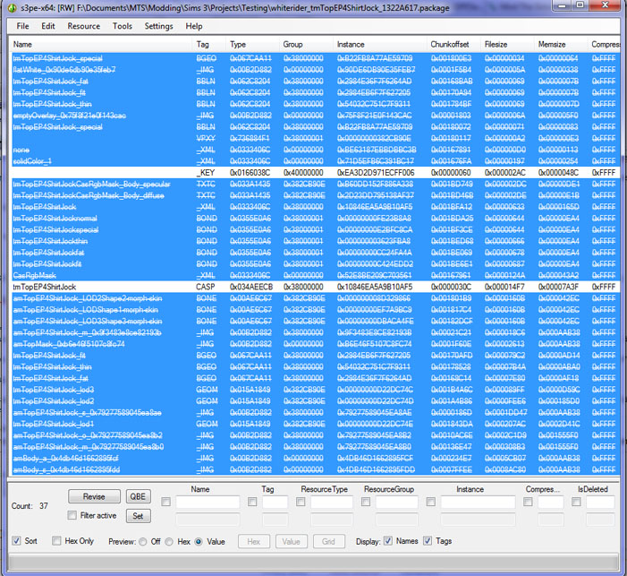Enable the Filter active checkbox
The height and width of the screenshot is (576, 627).
[73, 516]
